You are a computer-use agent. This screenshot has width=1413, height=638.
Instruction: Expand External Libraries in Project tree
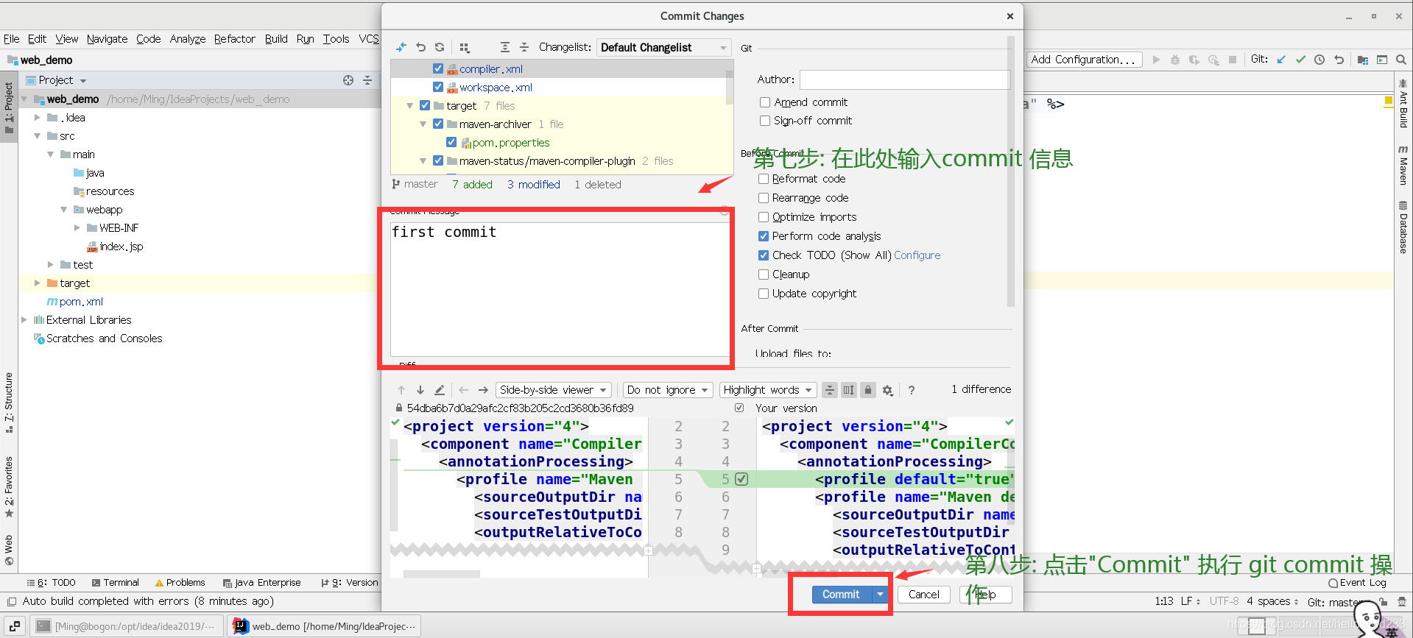(24, 320)
